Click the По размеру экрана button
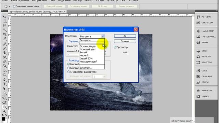Screen dimensions: 219x123 tap(78, 6)
